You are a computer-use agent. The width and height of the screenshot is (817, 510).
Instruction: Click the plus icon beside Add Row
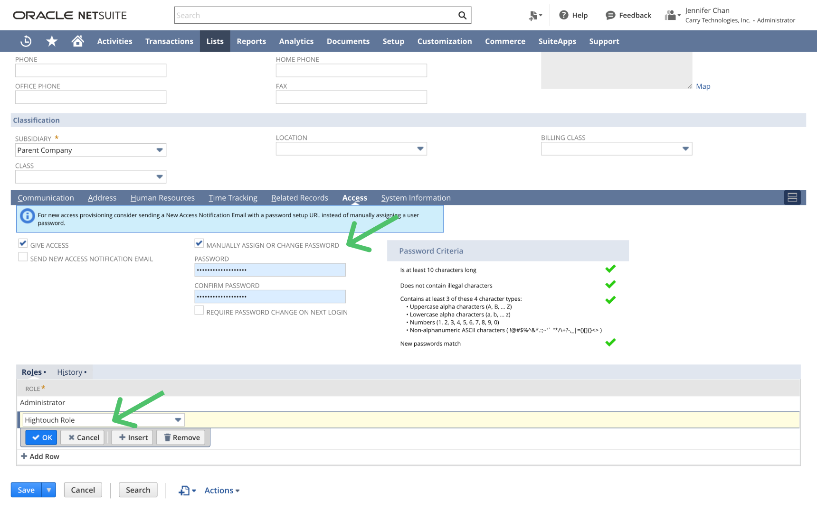pyautogui.click(x=24, y=456)
